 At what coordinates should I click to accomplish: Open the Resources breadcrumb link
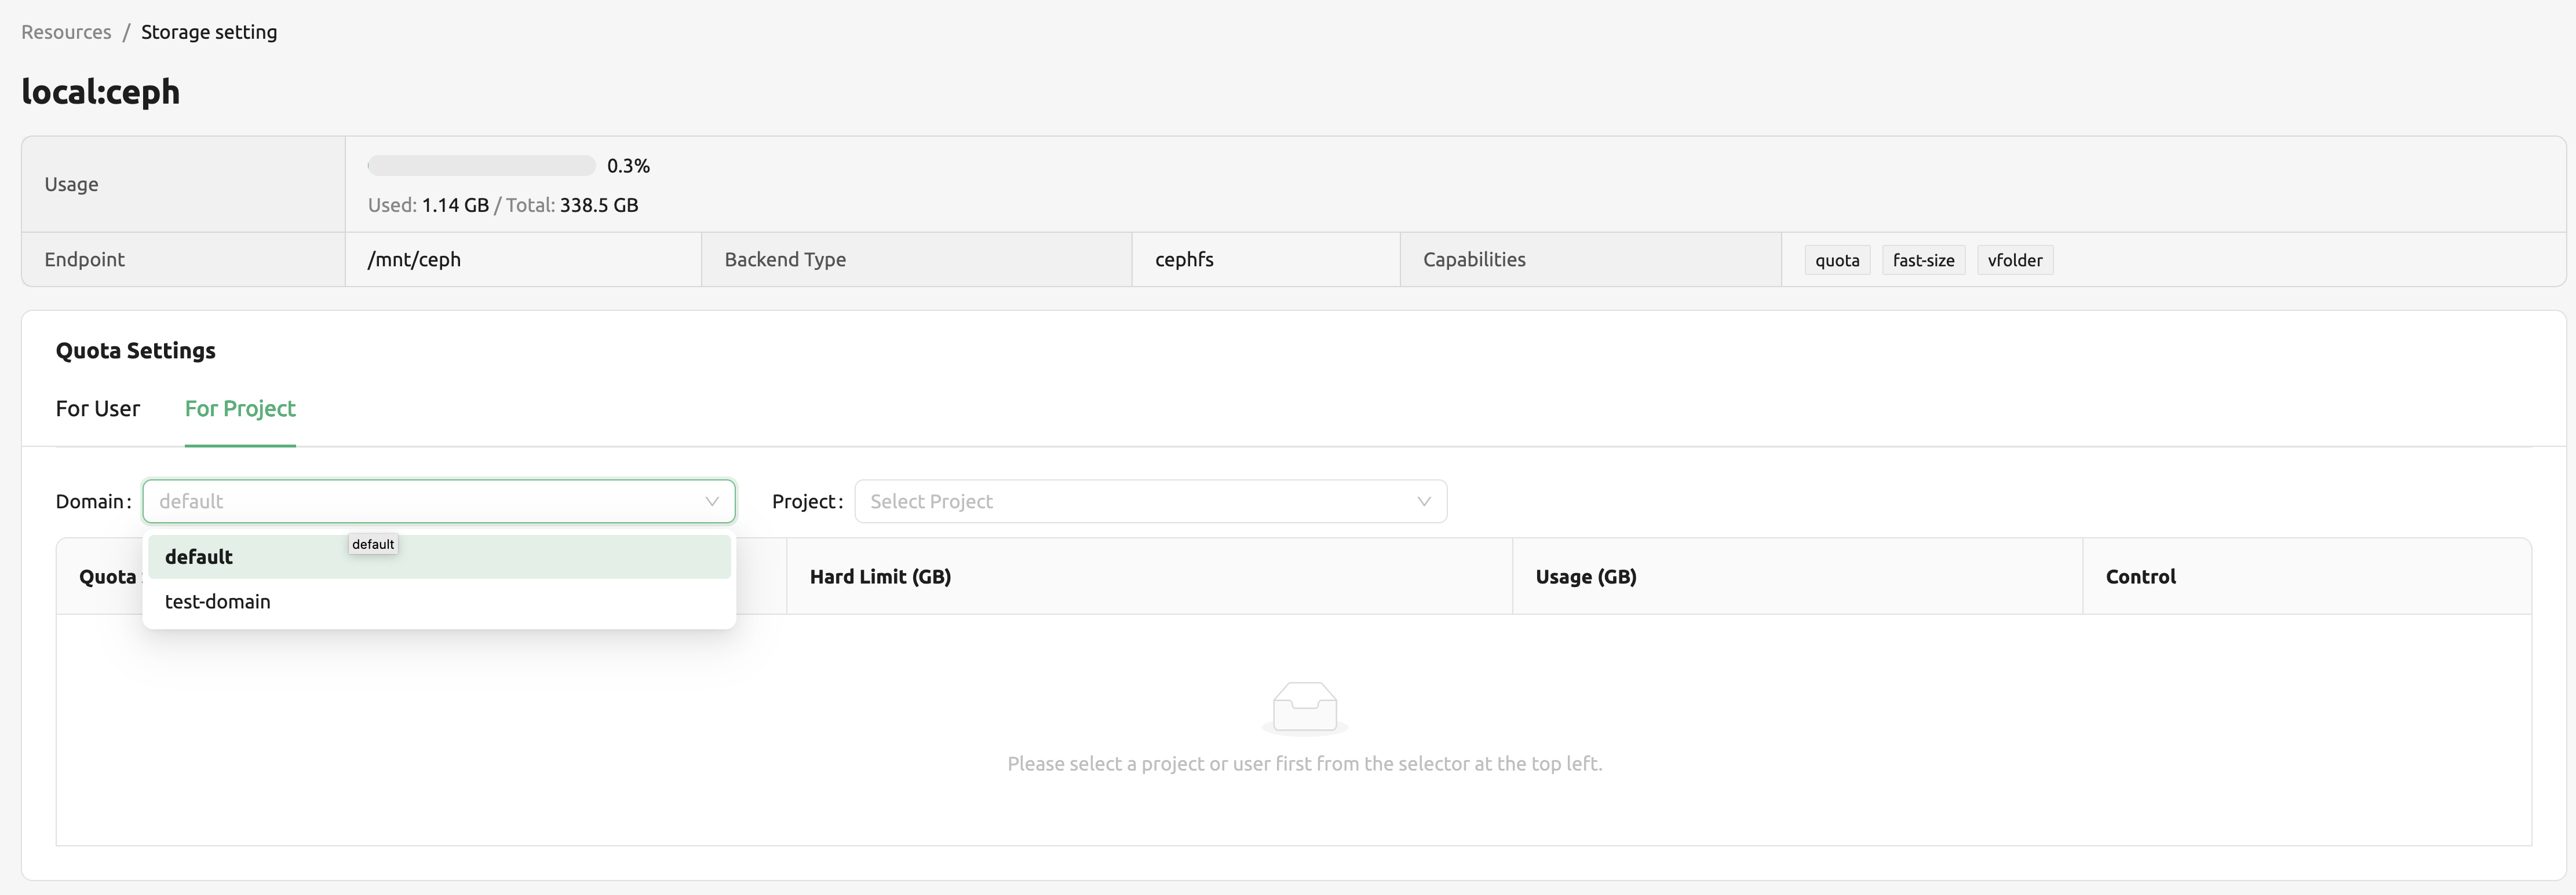(x=66, y=32)
